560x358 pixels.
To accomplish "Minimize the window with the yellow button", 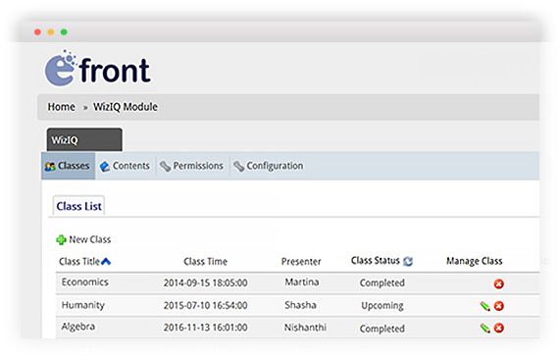I will click(51, 32).
